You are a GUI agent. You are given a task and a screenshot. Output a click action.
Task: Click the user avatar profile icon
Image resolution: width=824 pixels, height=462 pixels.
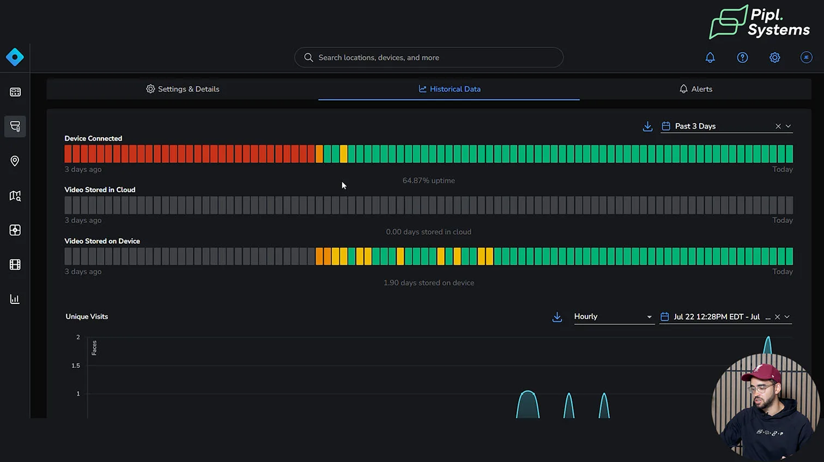tap(806, 57)
